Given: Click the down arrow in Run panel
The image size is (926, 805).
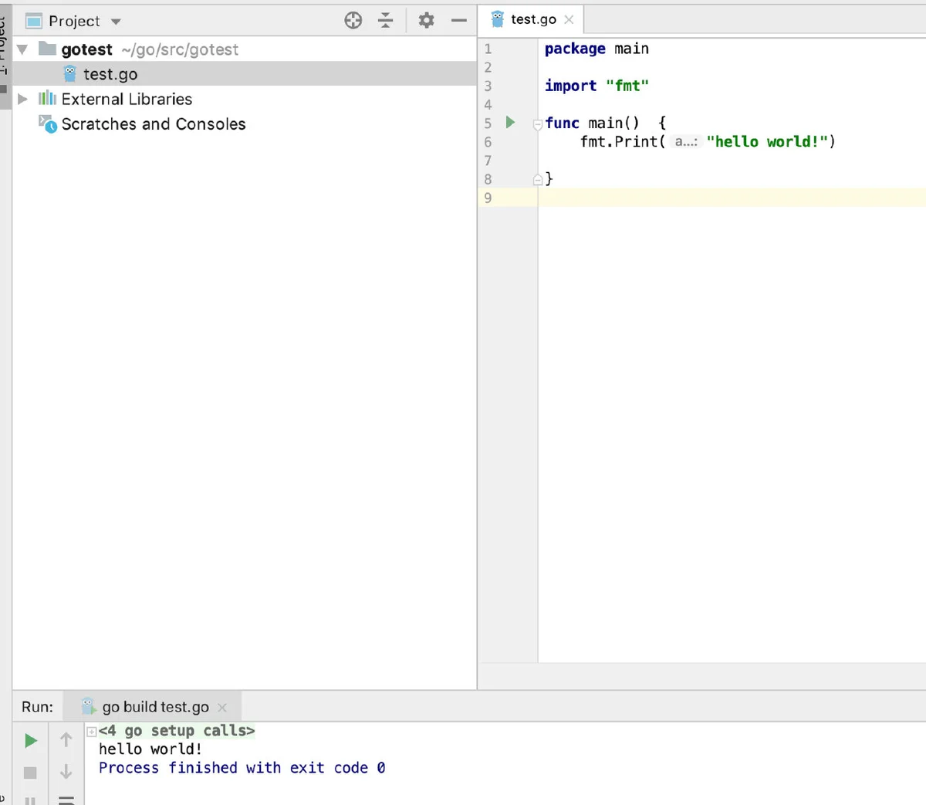Looking at the screenshot, I should [66, 772].
